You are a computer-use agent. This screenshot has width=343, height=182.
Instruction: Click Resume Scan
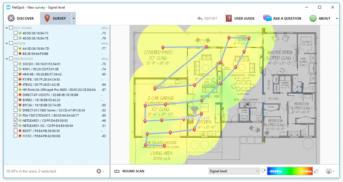pos(129,171)
